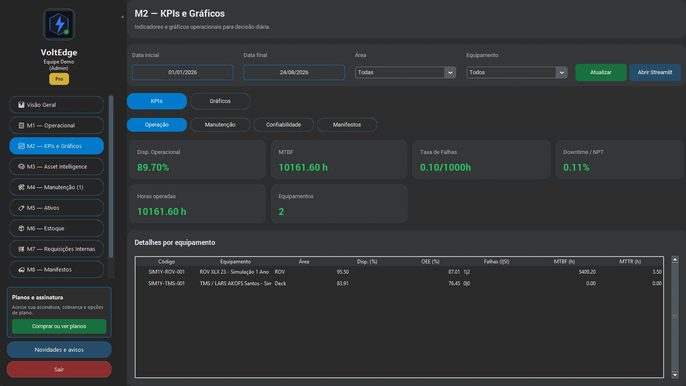Click the ROV XLX 23 - Simulação 1 Ano cell
This screenshot has width=686, height=386.
pos(234,272)
